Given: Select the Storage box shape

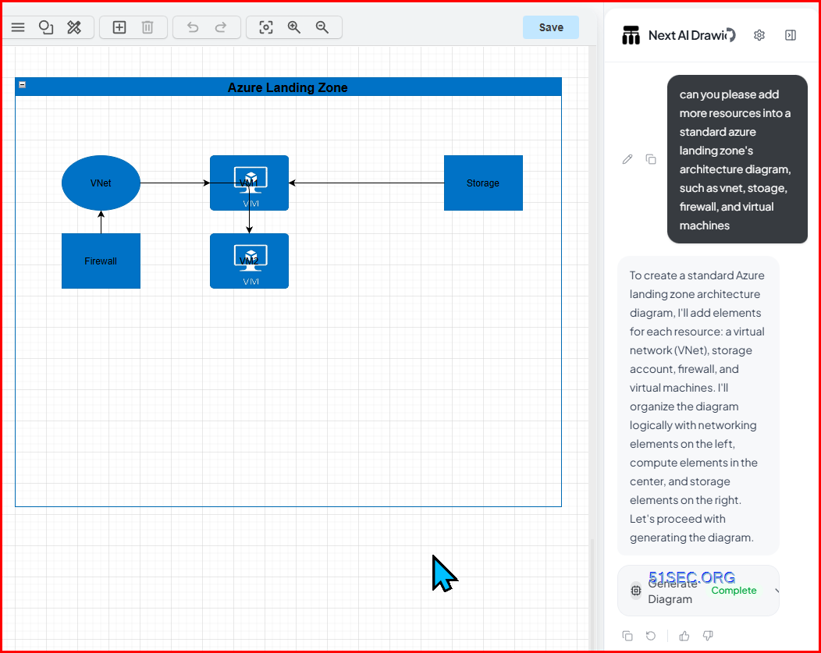Looking at the screenshot, I should 483,183.
